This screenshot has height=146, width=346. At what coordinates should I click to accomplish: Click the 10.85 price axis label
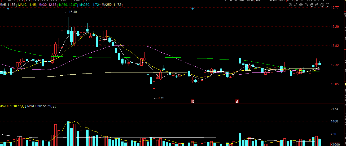click(x=335, y=84)
